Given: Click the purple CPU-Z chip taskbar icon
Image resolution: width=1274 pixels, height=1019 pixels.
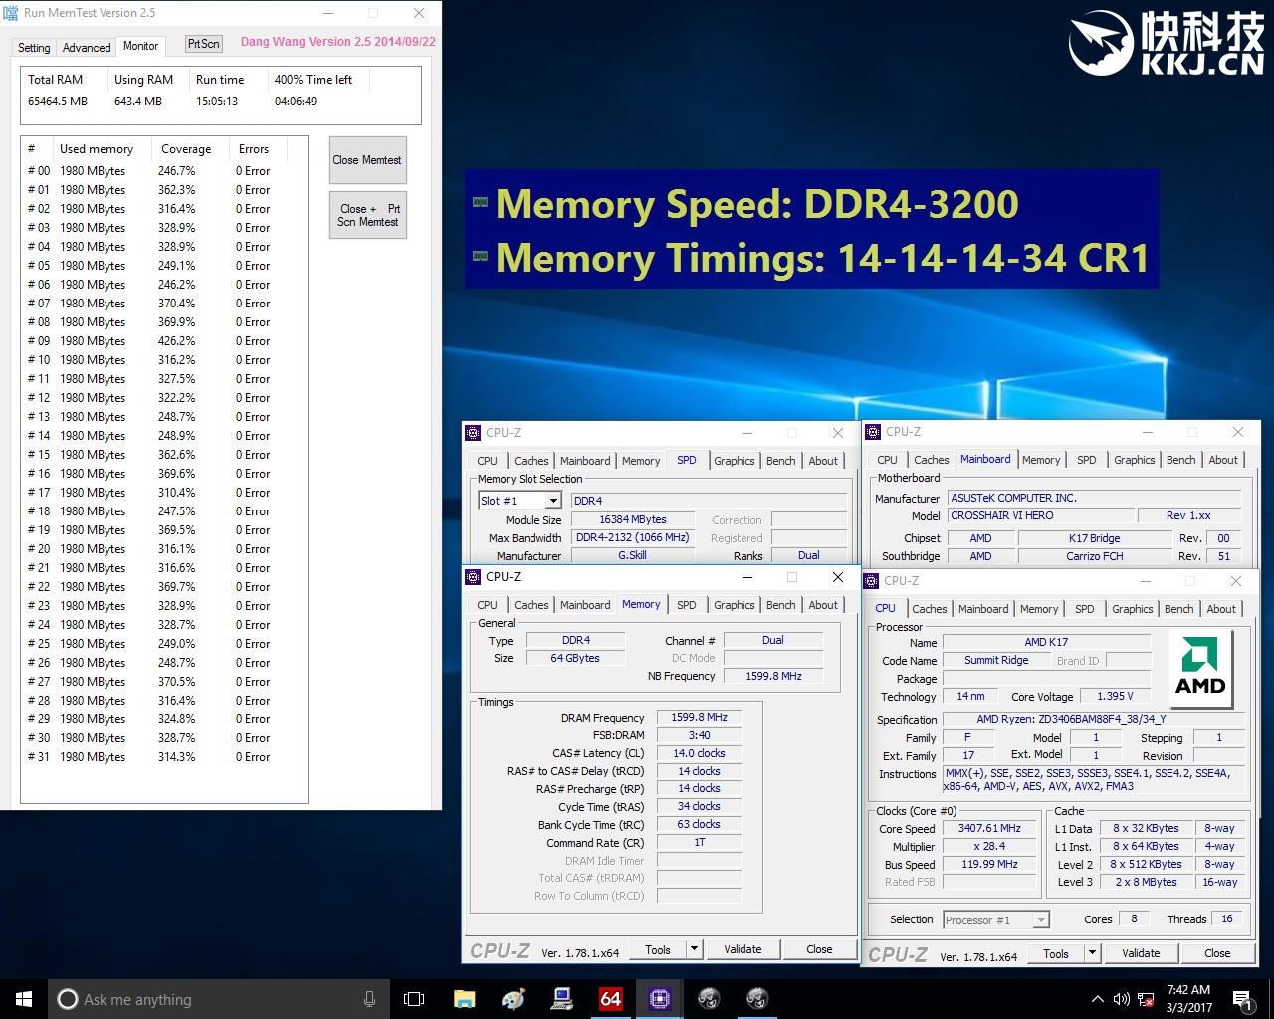Looking at the screenshot, I should pos(659,999).
